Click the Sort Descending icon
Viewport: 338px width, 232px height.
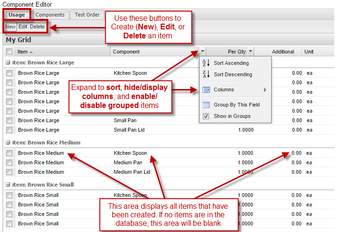point(206,74)
